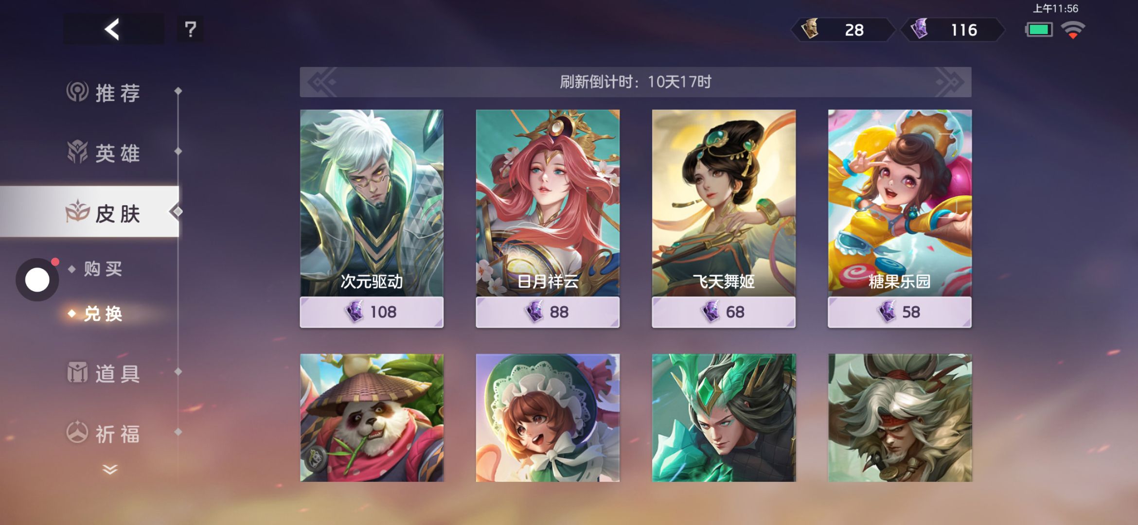Image resolution: width=1138 pixels, height=525 pixels.
Task: Redeem 次元驱动 skin for 108 crystals
Action: 372,312
